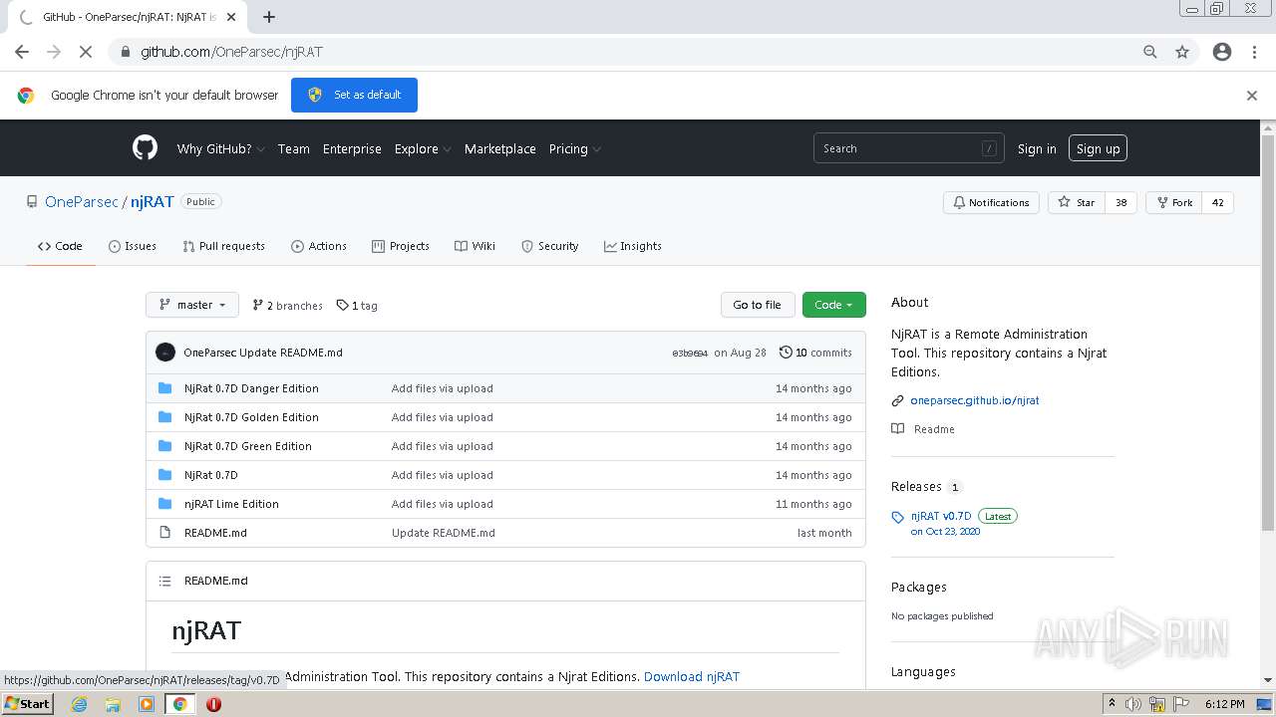Star the njRAT repository
Viewport: 1276px width, 717px height.
(x=1077, y=202)
